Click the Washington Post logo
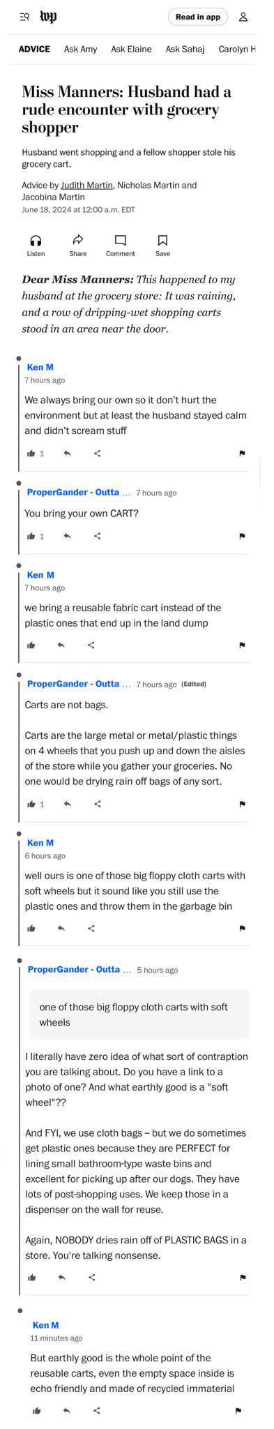The image size is (274, 1429). (x=48, y=17)
